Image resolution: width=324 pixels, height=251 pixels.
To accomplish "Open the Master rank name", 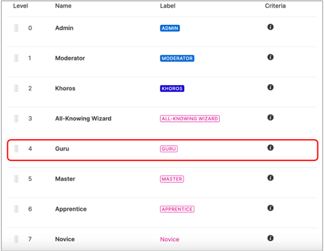I will tap(65, 179).
